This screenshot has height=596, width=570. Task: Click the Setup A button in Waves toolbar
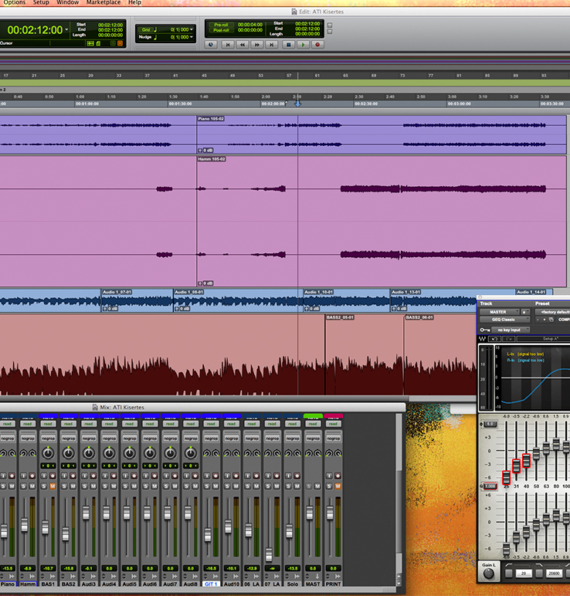544,339
